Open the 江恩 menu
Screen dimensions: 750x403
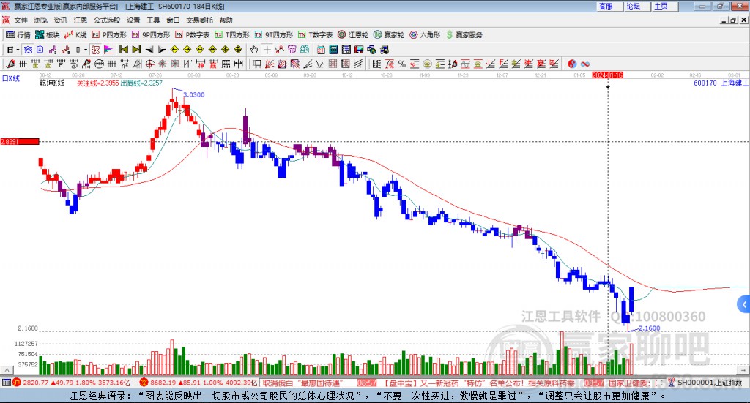point(81,20)
